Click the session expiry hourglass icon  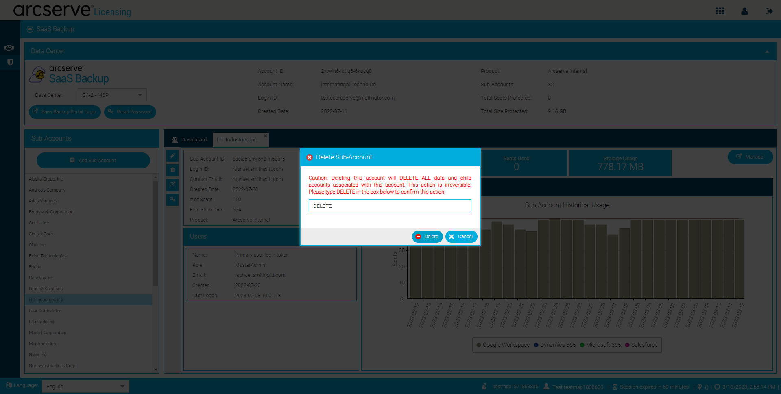pyautogui.click(x=615, y=387)
